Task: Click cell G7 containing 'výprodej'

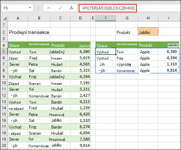Action: (x=127, y=64)
